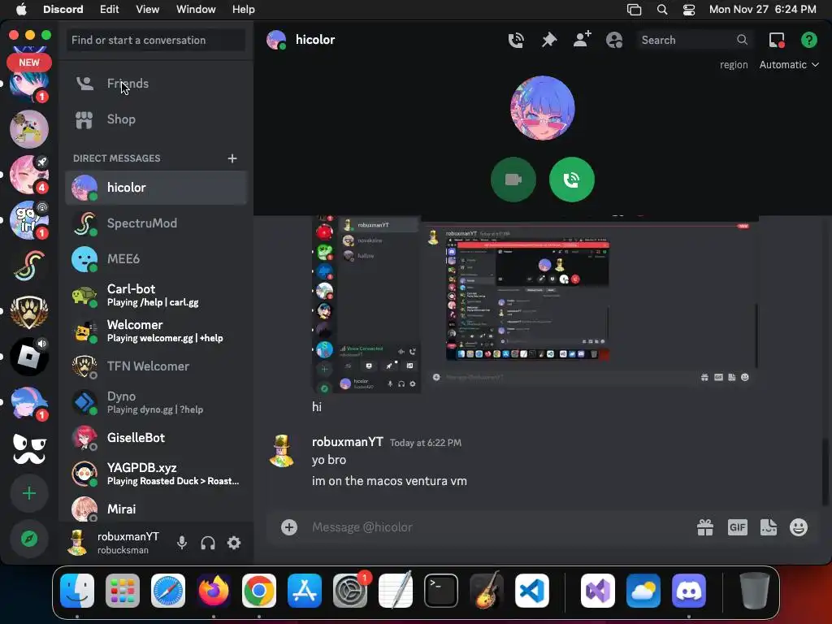Image resolution: width=832 pixels, height=624 pixels.
Task: Create a new DM with the plus
Action: coord(232,158)
